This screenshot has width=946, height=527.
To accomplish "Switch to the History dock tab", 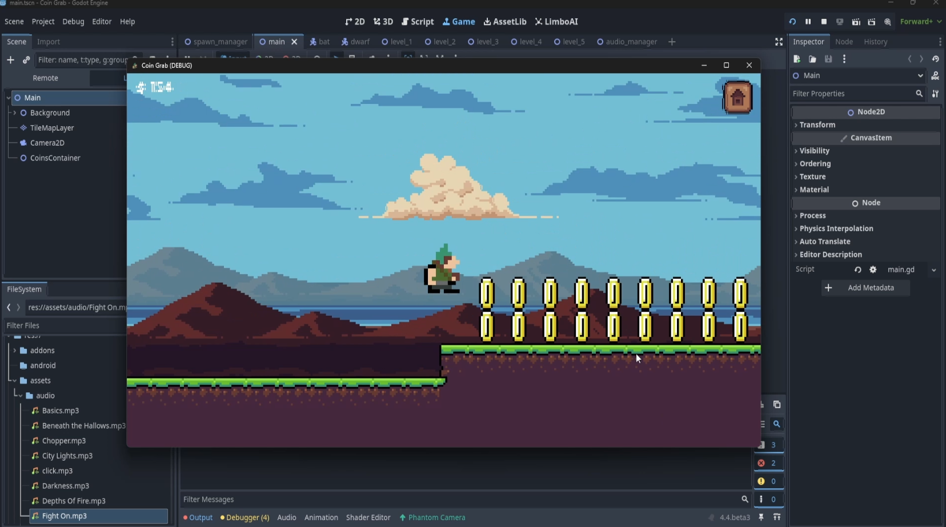I will click(875, 42).
